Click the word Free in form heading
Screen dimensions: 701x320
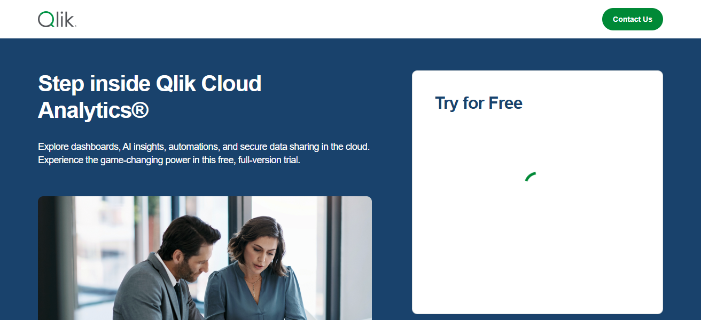click(505, 103)
